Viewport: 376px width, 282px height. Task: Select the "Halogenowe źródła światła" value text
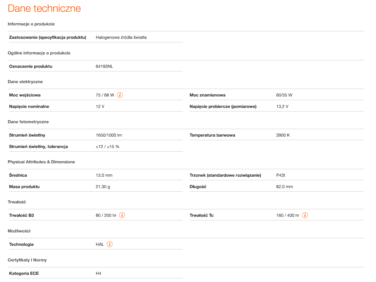pyautogui.click(x=121, y=37)
